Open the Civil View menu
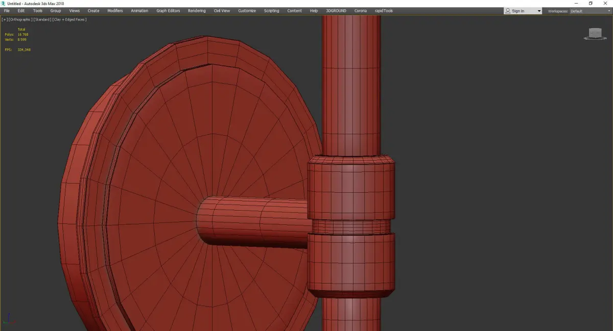The image size is (613, 331). click(222, 11)
